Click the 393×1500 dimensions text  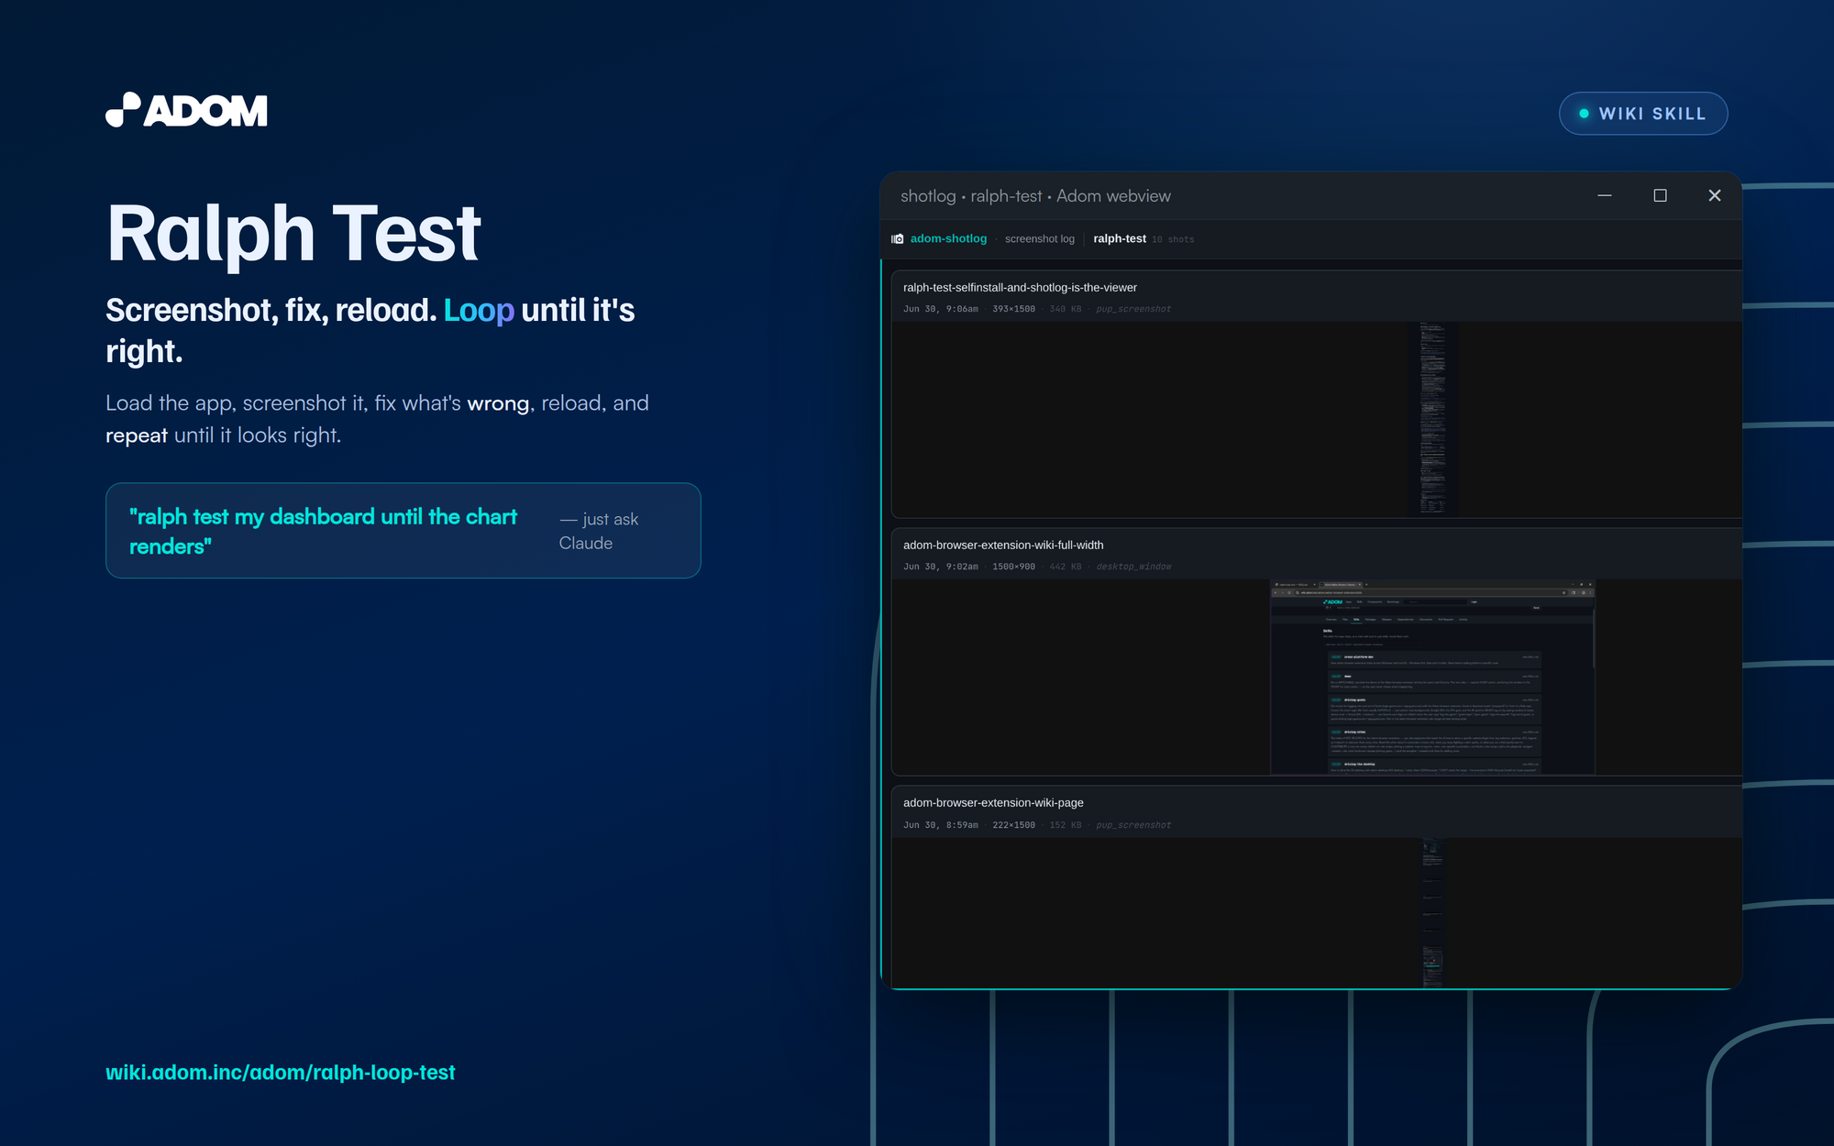[1013, 309]
